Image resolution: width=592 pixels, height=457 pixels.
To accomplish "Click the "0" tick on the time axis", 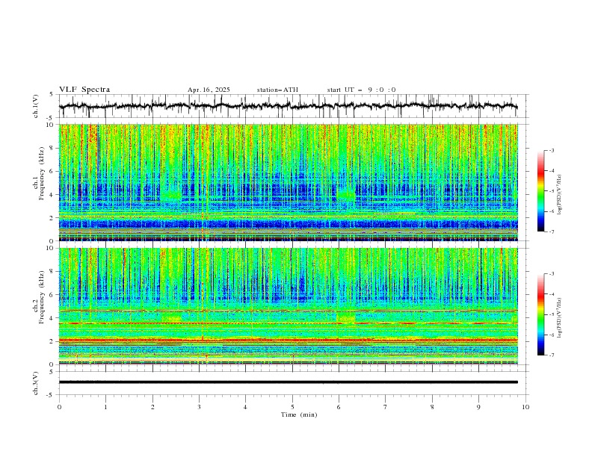I will point(59,407).
